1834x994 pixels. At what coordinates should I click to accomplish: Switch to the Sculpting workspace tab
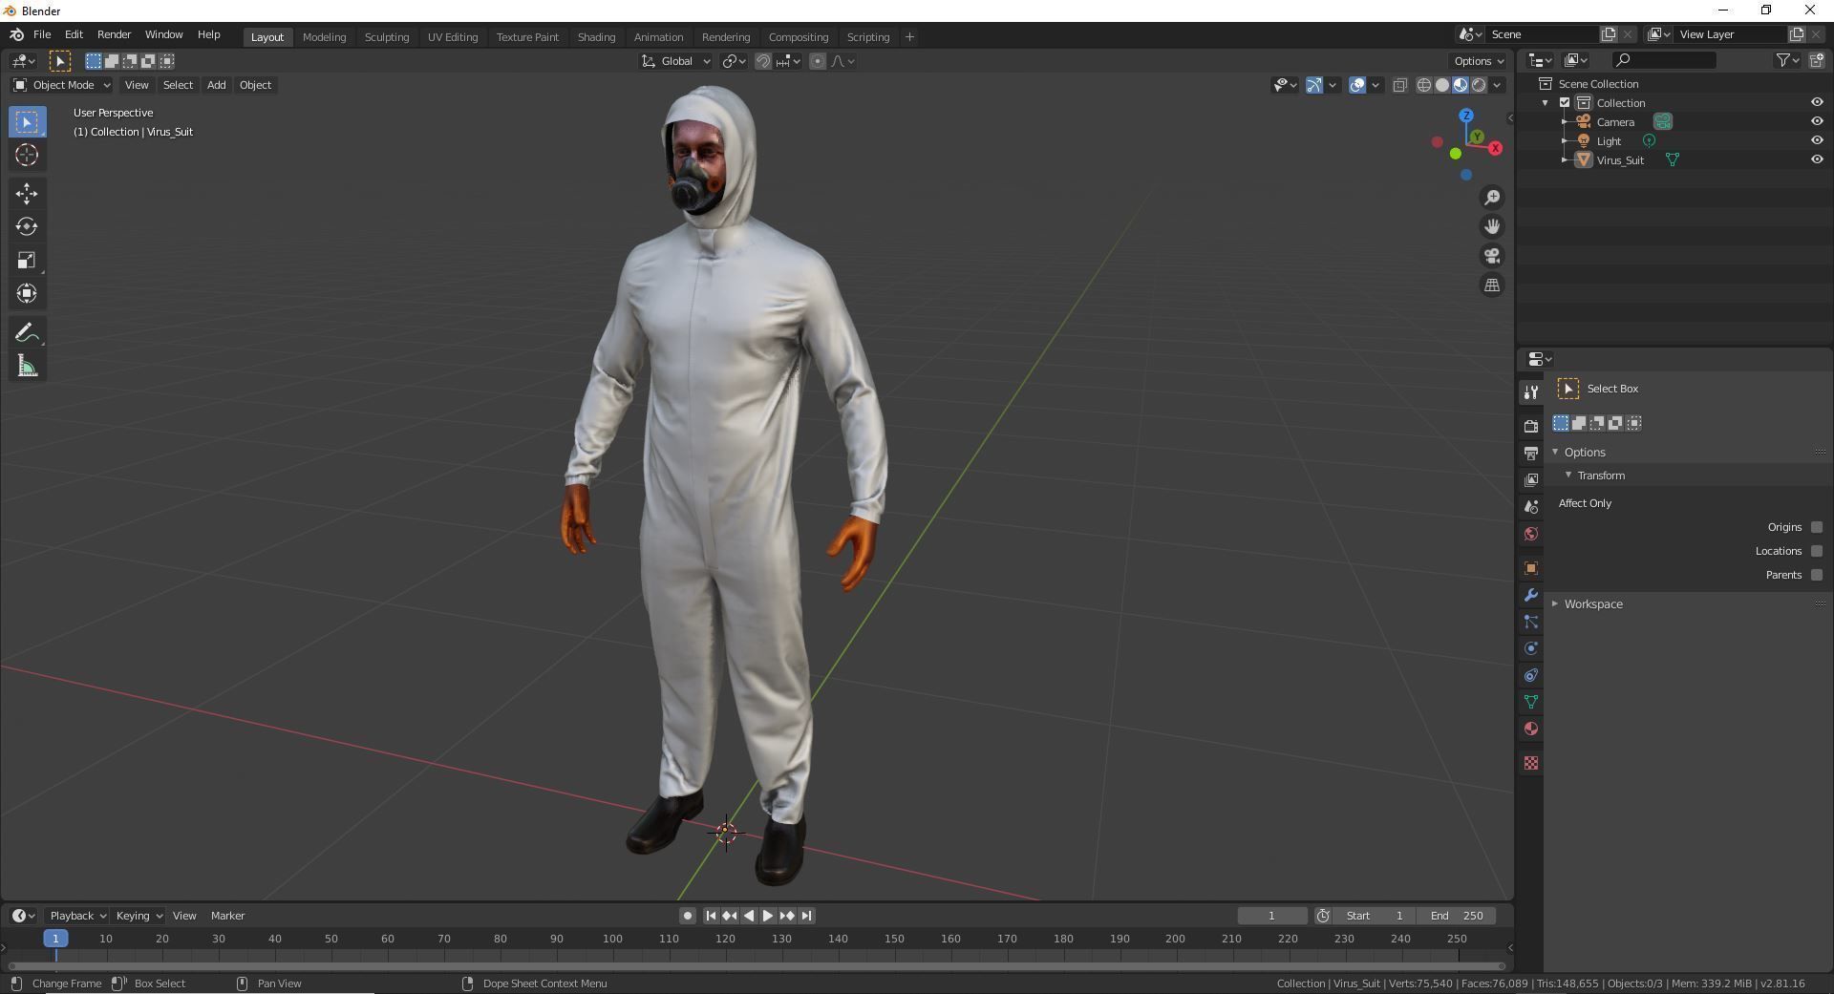(386, 36)
